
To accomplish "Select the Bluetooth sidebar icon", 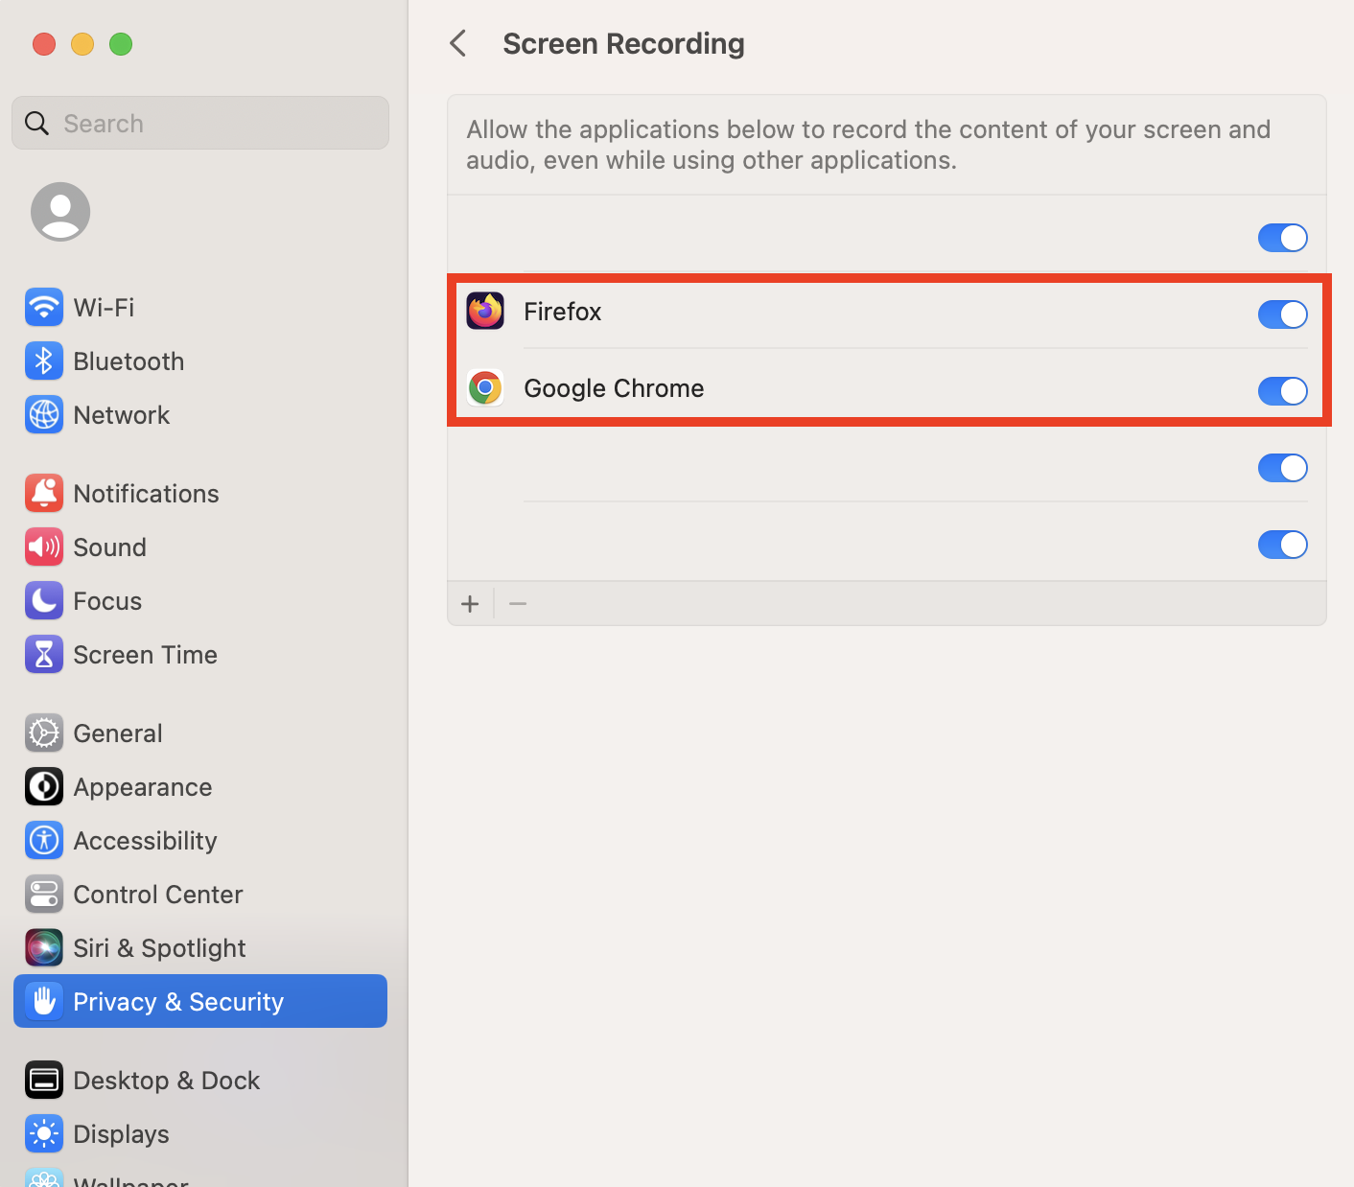I will tap(44, 361).
